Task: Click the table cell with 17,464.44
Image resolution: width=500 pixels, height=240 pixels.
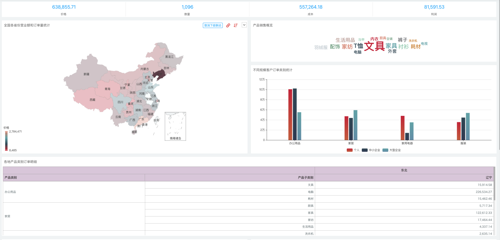Action: click(404, 220)
